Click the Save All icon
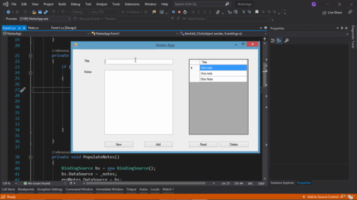The width and height of the screenshot is (357, 200). click(46, 12)
